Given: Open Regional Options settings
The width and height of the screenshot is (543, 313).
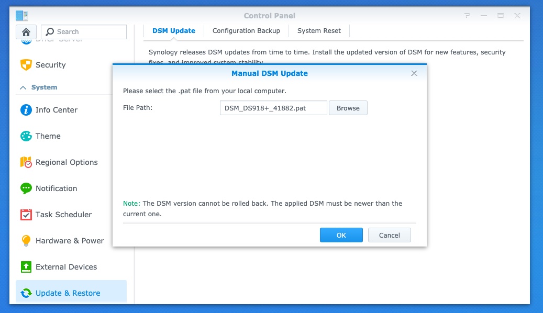Looking at the screenshot, I should pyautogui.click(x=71, y=162).
